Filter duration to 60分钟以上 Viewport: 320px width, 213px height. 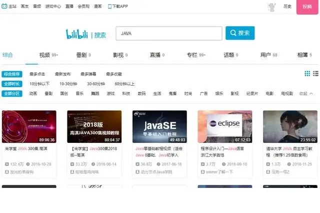pos(124,84)
